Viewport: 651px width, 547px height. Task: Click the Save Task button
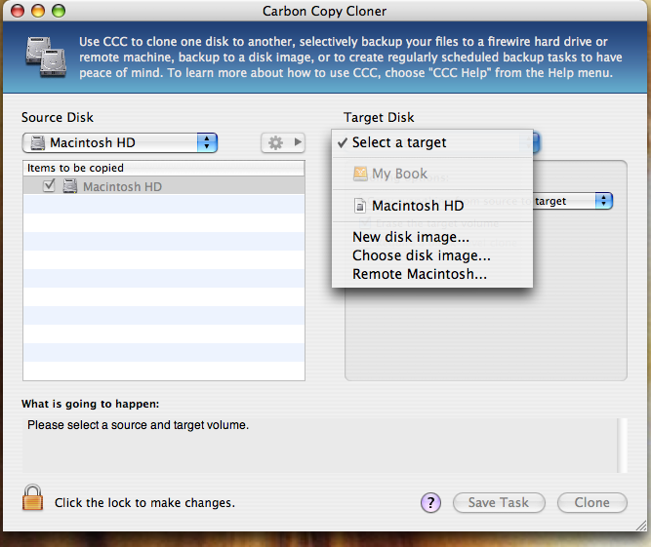(x=499, y=502)
